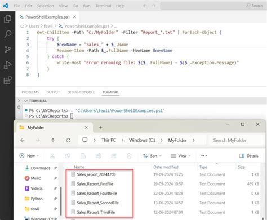Click Windows (C:) in the address bar
The width and height of the screenshot is (267, 220).
[142, 140]
